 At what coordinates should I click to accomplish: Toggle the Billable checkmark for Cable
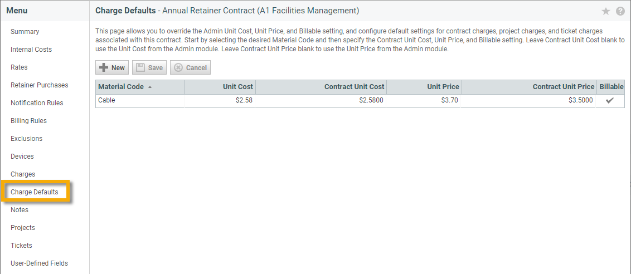pyautogui.click(x=610, y=101)
